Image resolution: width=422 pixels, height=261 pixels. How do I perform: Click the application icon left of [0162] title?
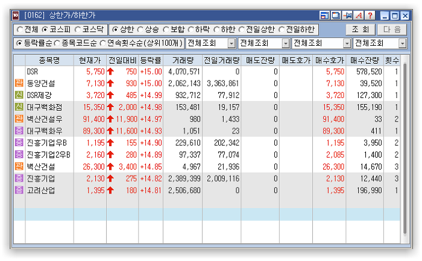[x=16, y=16]
